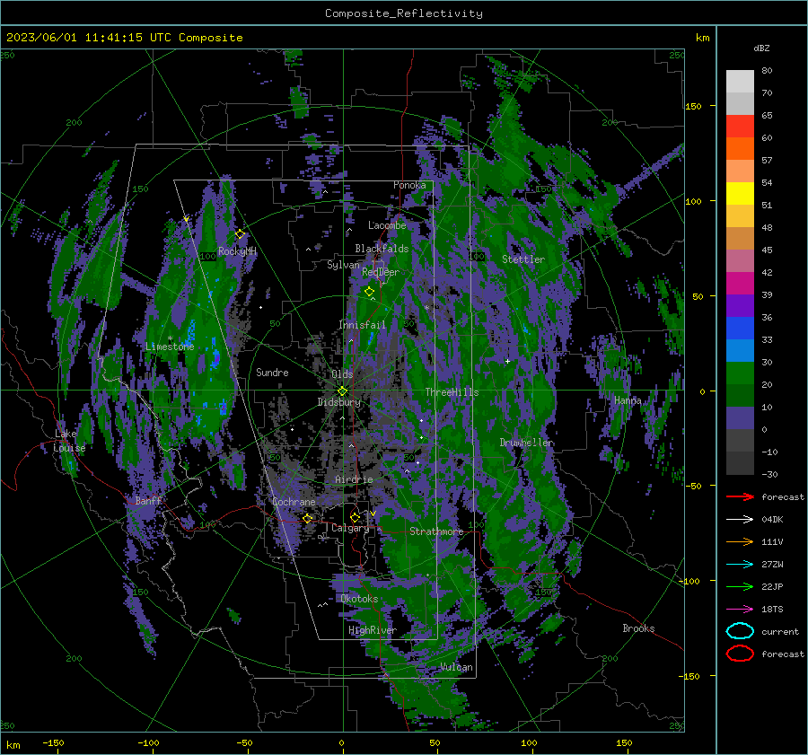Click the Drumheller city label
This screenshot has height=755, width=808.
point(527,443)
